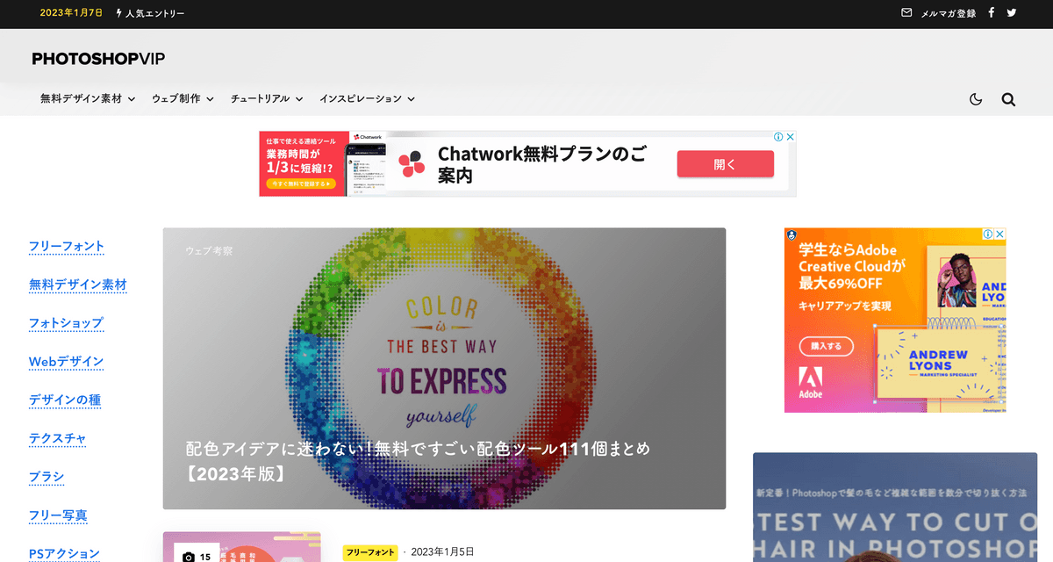Viewport: 1053px width, 562px height.
Task: Toggle dark mode with the moon icon
Action: tap(976, 99)
